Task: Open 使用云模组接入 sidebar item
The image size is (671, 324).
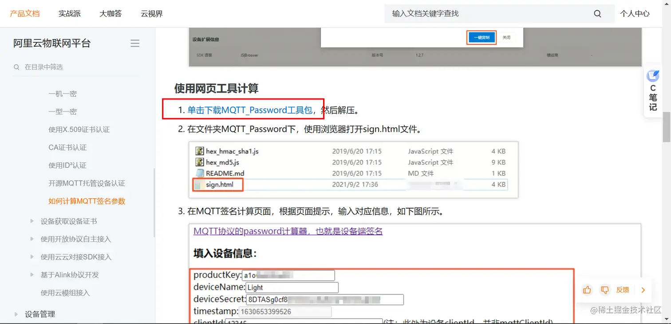Action: click(65, 292)
